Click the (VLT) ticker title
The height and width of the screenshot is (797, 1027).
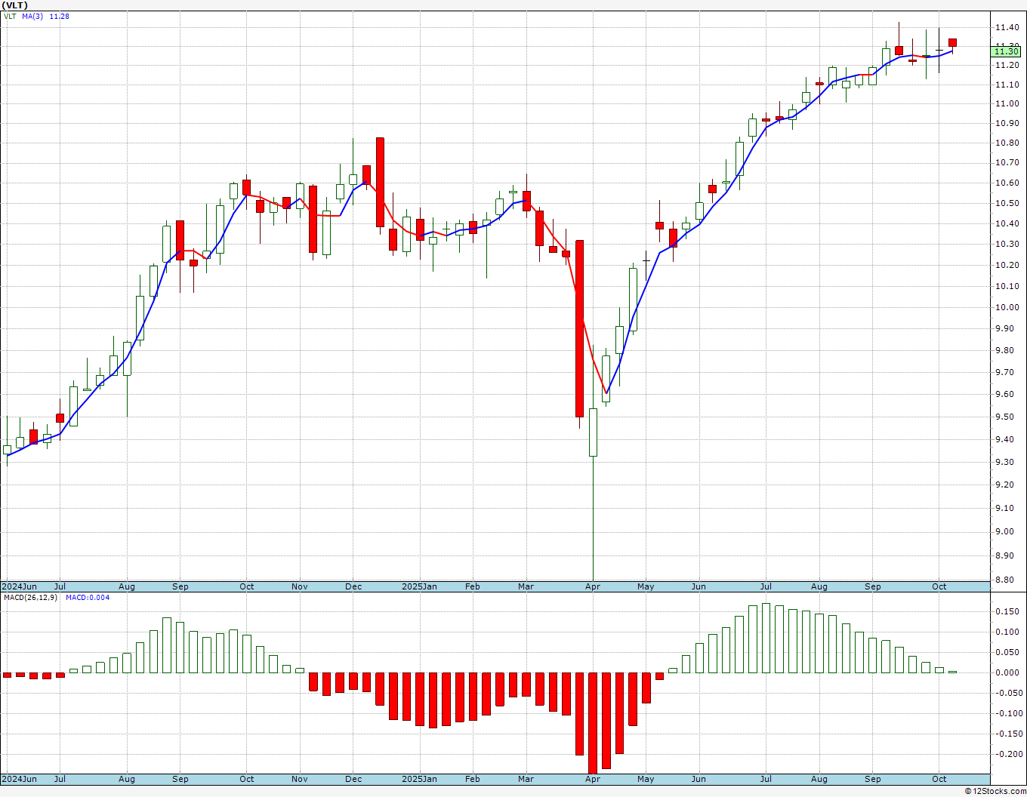pyautogui.click(x=16, y=5)
